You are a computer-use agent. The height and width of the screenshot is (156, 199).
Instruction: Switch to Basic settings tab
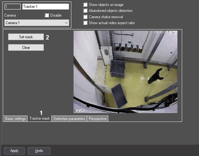(15, 119)
